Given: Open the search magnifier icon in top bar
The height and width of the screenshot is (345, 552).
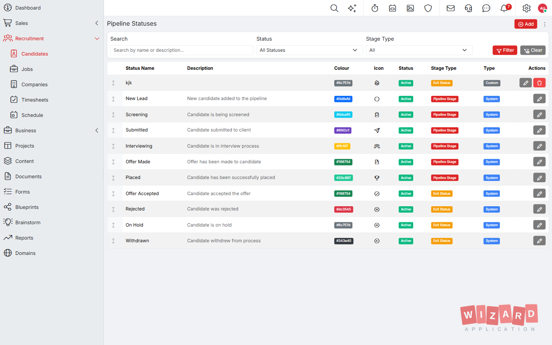Looking at the screenshot, I should [334, 8].
